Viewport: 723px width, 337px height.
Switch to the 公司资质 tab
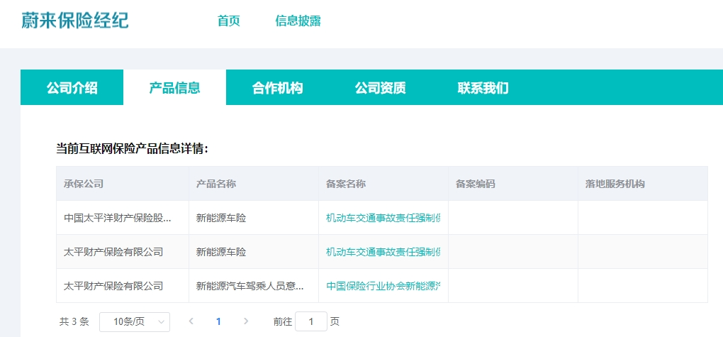click(x=380, y=88)
